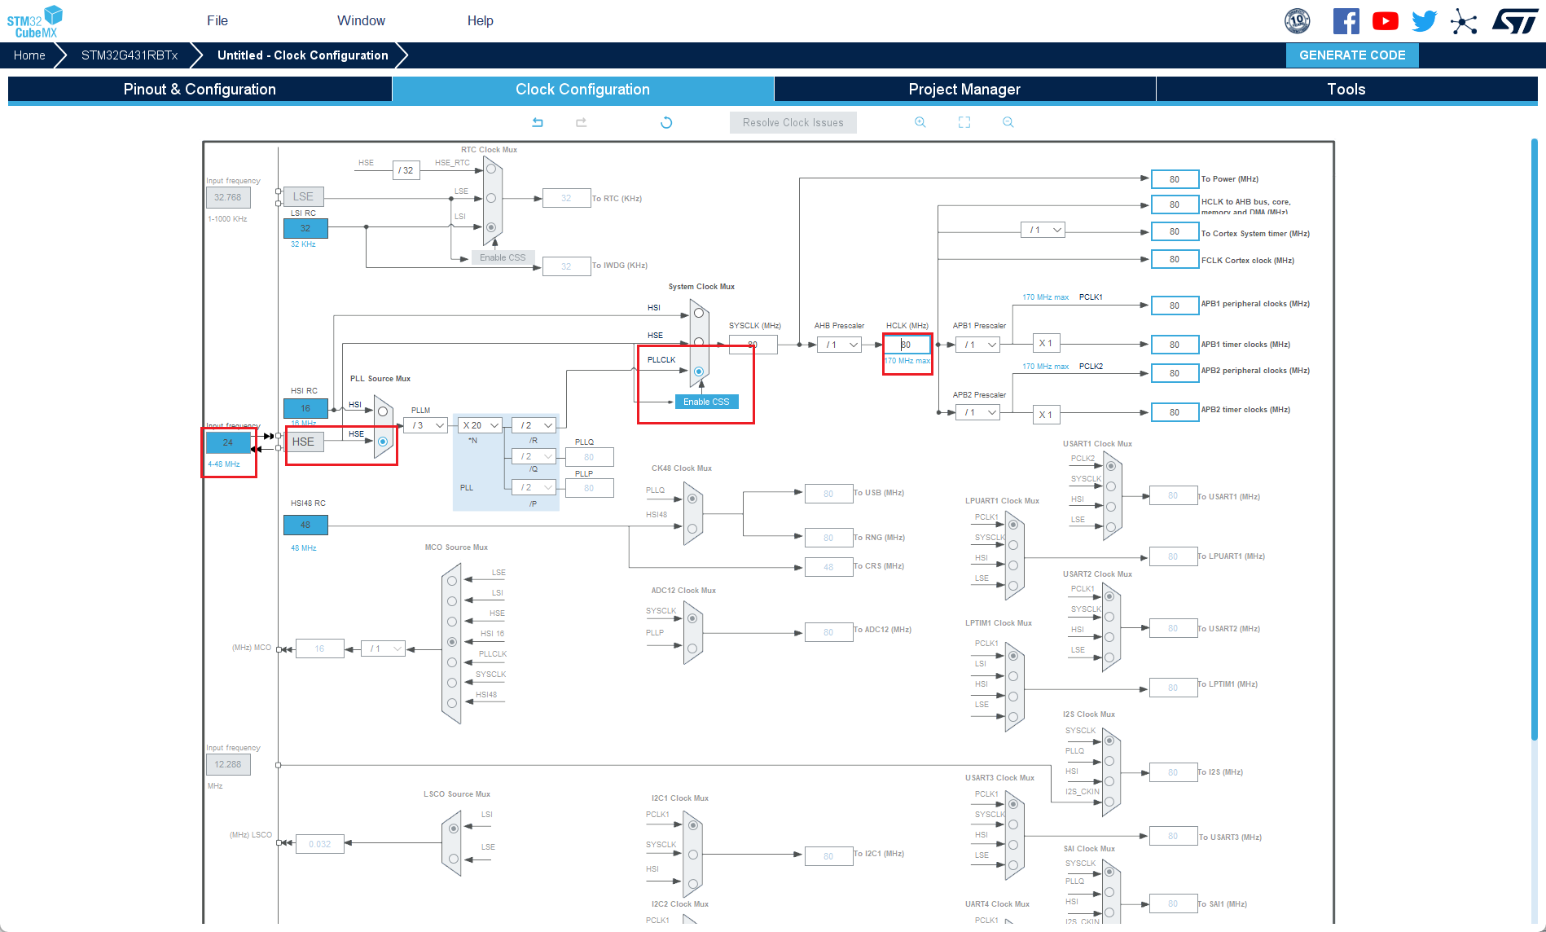The height and width of the screenshot is (932, 1546).
Task: Open PLLM /3 divider dropdown
Action: [x=426, y=425]
